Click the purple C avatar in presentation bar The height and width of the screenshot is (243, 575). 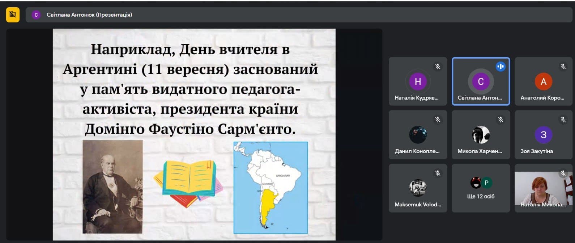[36, 15]
